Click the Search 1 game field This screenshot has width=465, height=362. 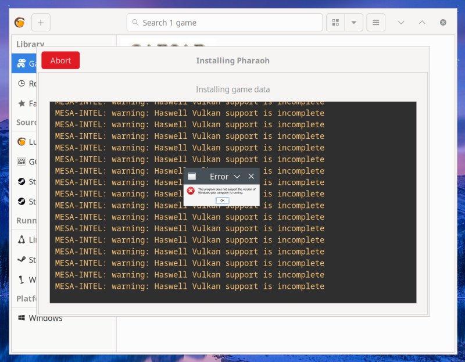225,22
